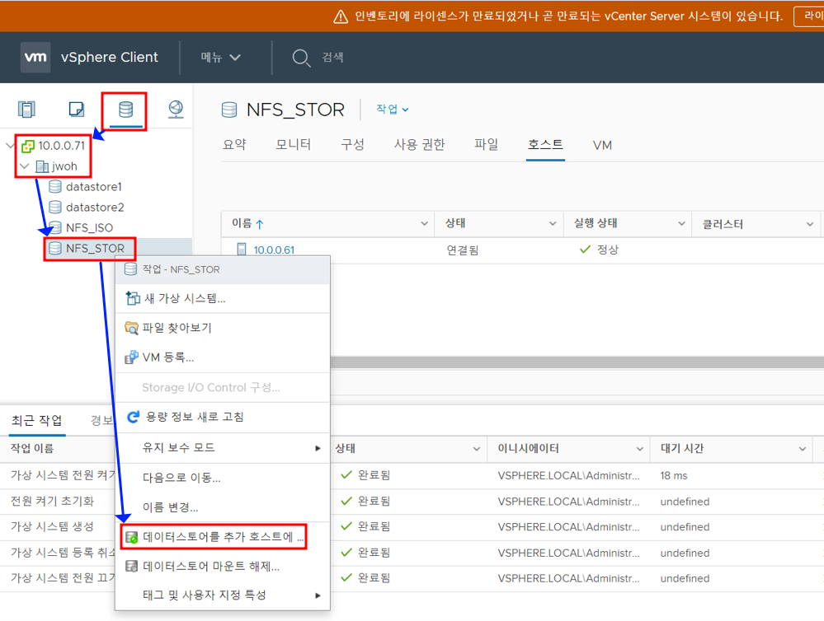This screenshot has width=824, height=621.
Task: Expand 태그 및 사용자 지정 특성 submenu
Action: tap(318, 595)
